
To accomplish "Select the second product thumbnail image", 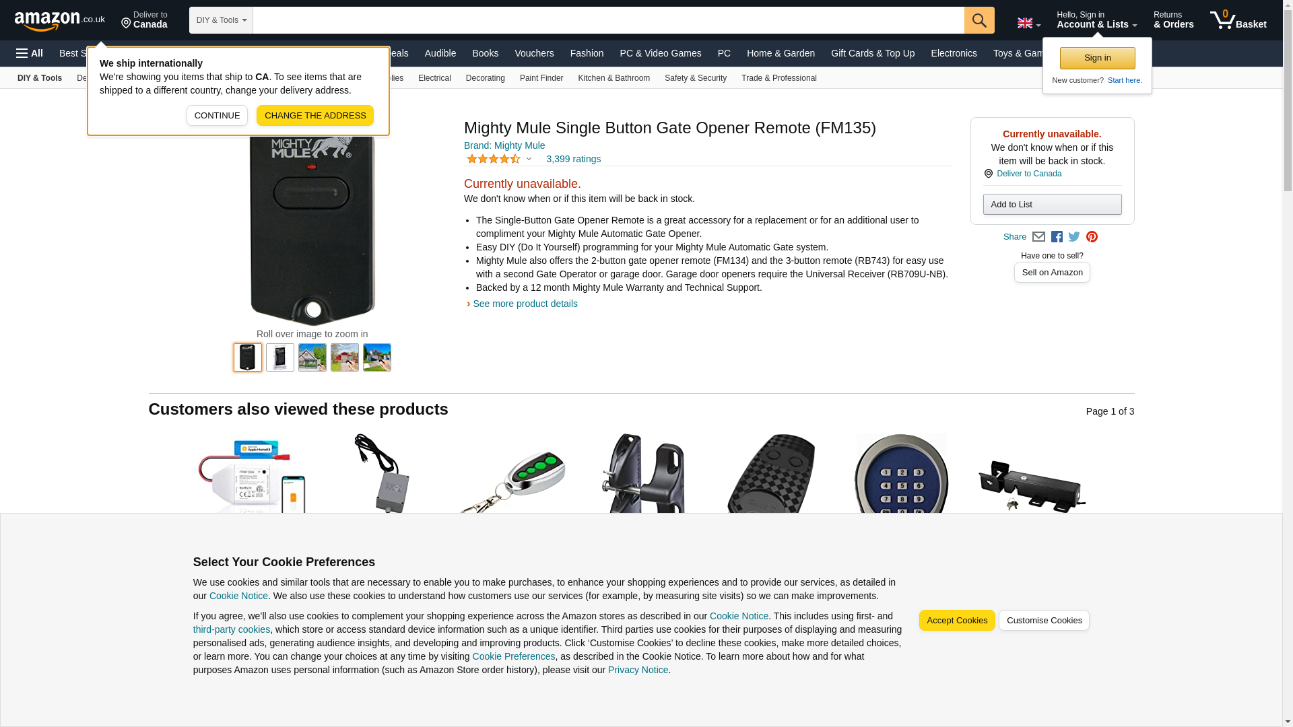I will tap(280, 357).
